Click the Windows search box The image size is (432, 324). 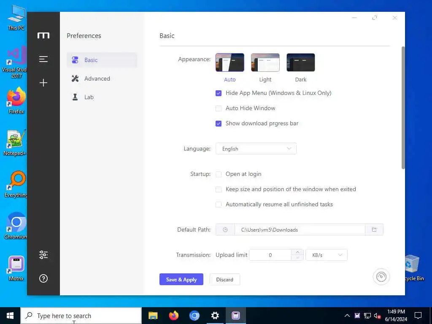[x=81, y=316]
